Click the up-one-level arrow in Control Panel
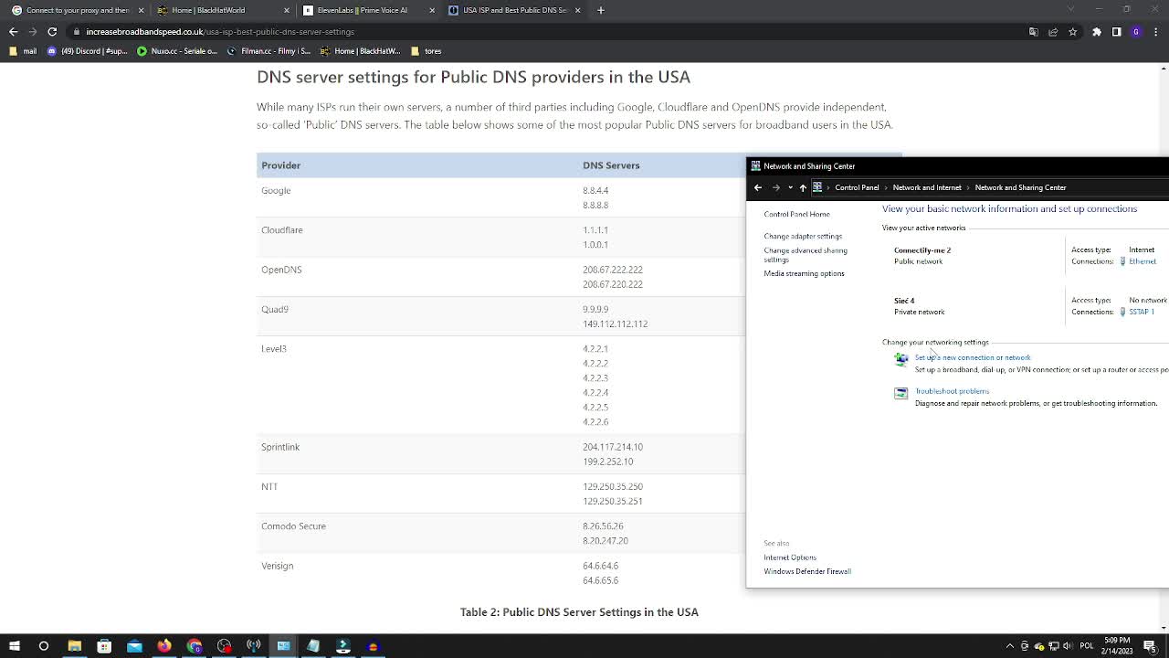Image resolution: width=1169 pixels, height=658 pixels. pyautogui.click(x=803, y=187)
